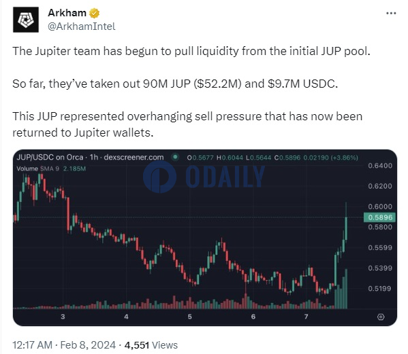Select the Volume SMA 9 indicator label

pos(38,169)
